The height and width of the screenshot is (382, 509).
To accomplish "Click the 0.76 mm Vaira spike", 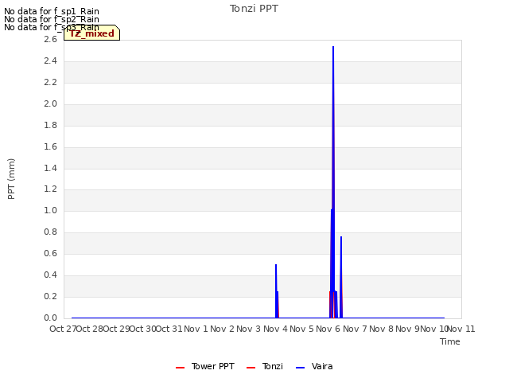I will pyautogui.click(x=341, y=238).
